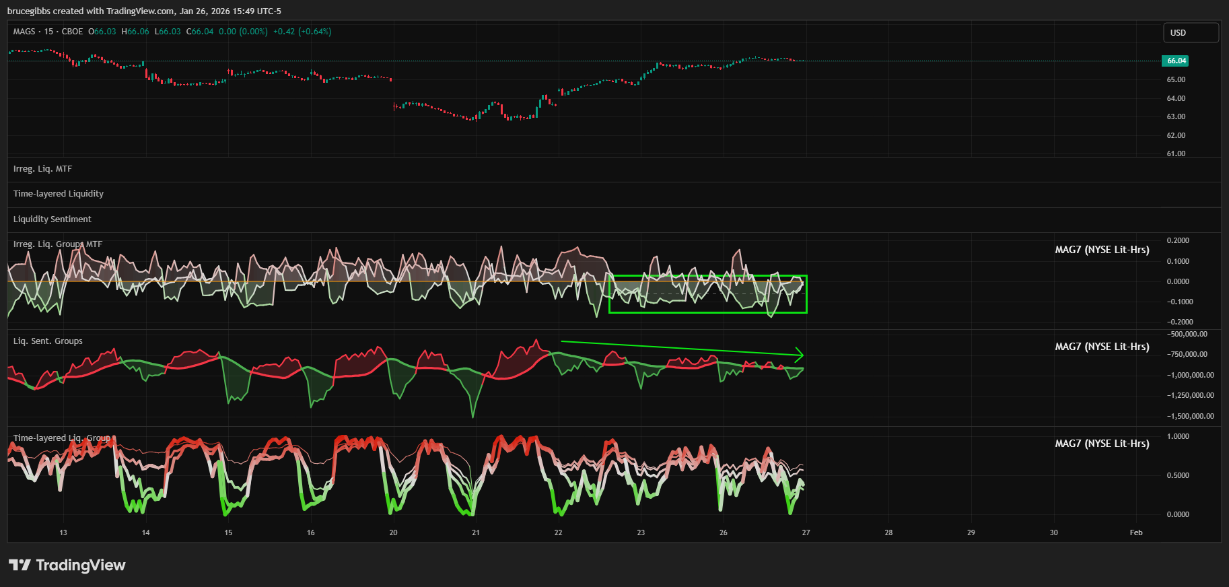Click date 22 on the time axis
The image size is (1229, 587).
(558, 532)
